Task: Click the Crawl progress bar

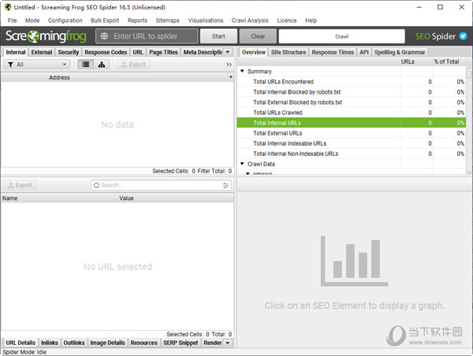Action: [x=341, y=36]
